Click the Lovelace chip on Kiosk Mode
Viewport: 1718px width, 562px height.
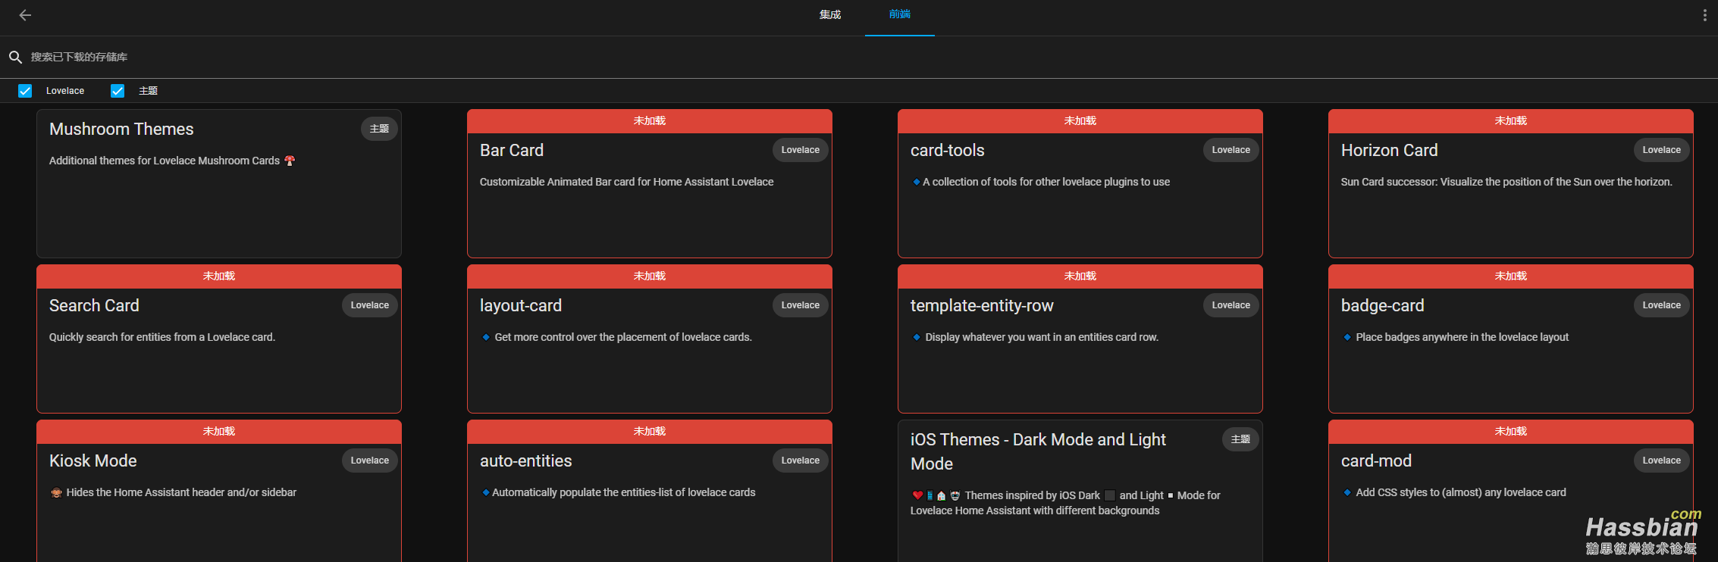click(370, 461)
